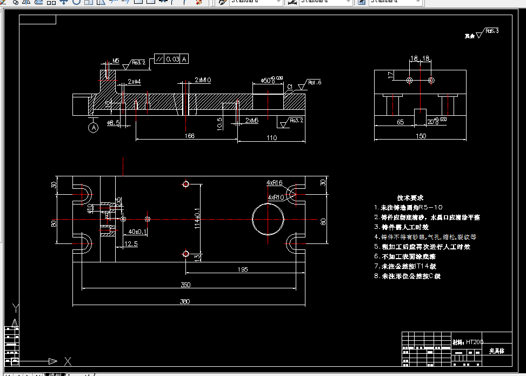
Task: Select technical note 1 about R5-10 fillets
Action: point(408,207)
